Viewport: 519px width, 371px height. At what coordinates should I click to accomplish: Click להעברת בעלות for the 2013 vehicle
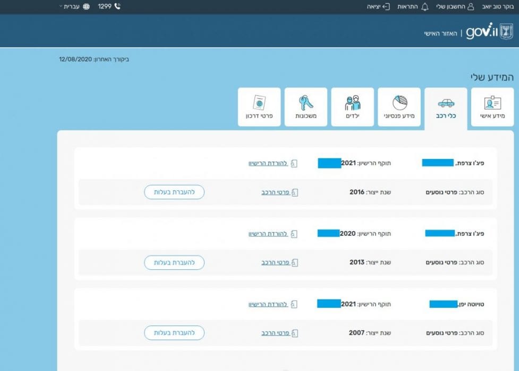174,263
